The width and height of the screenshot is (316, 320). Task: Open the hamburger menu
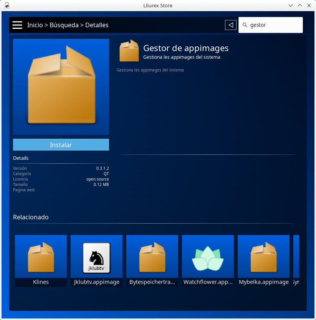pos(17,25)
